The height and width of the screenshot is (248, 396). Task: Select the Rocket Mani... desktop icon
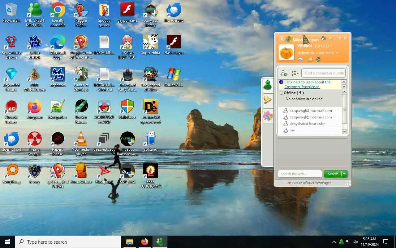point(81,112)
